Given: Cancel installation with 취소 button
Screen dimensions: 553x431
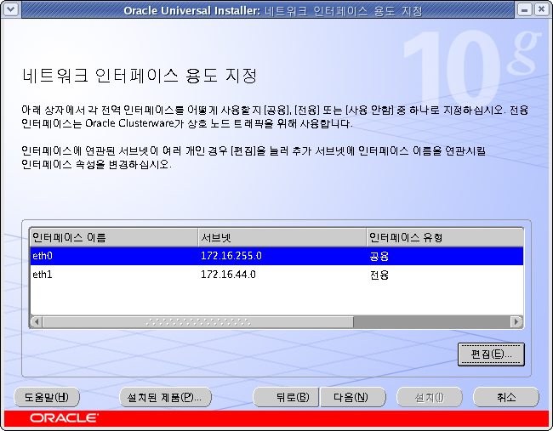Looking at the screenshot, I should [506, 398].
